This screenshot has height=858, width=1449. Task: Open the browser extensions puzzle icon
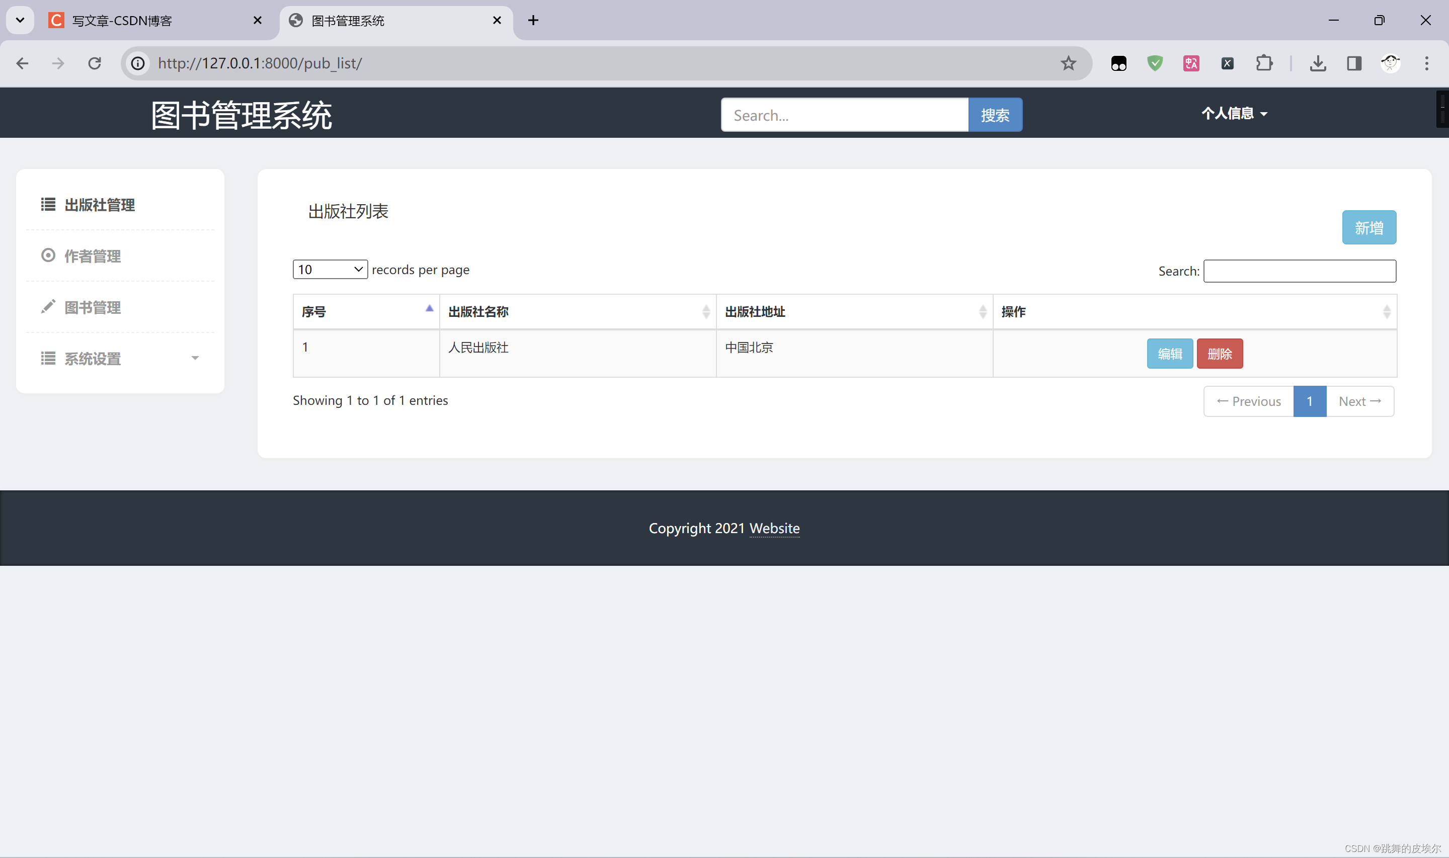pos(1264,63)
